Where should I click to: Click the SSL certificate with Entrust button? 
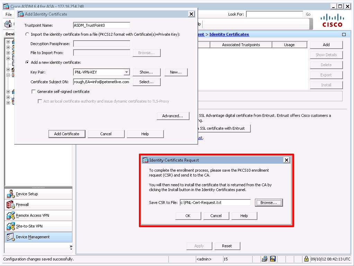pyautogui.click(x=224, y=128)
